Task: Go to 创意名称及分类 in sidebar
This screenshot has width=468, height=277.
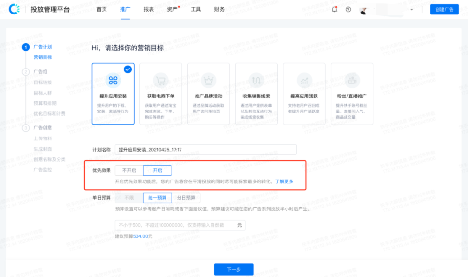Action: (49, 159)
